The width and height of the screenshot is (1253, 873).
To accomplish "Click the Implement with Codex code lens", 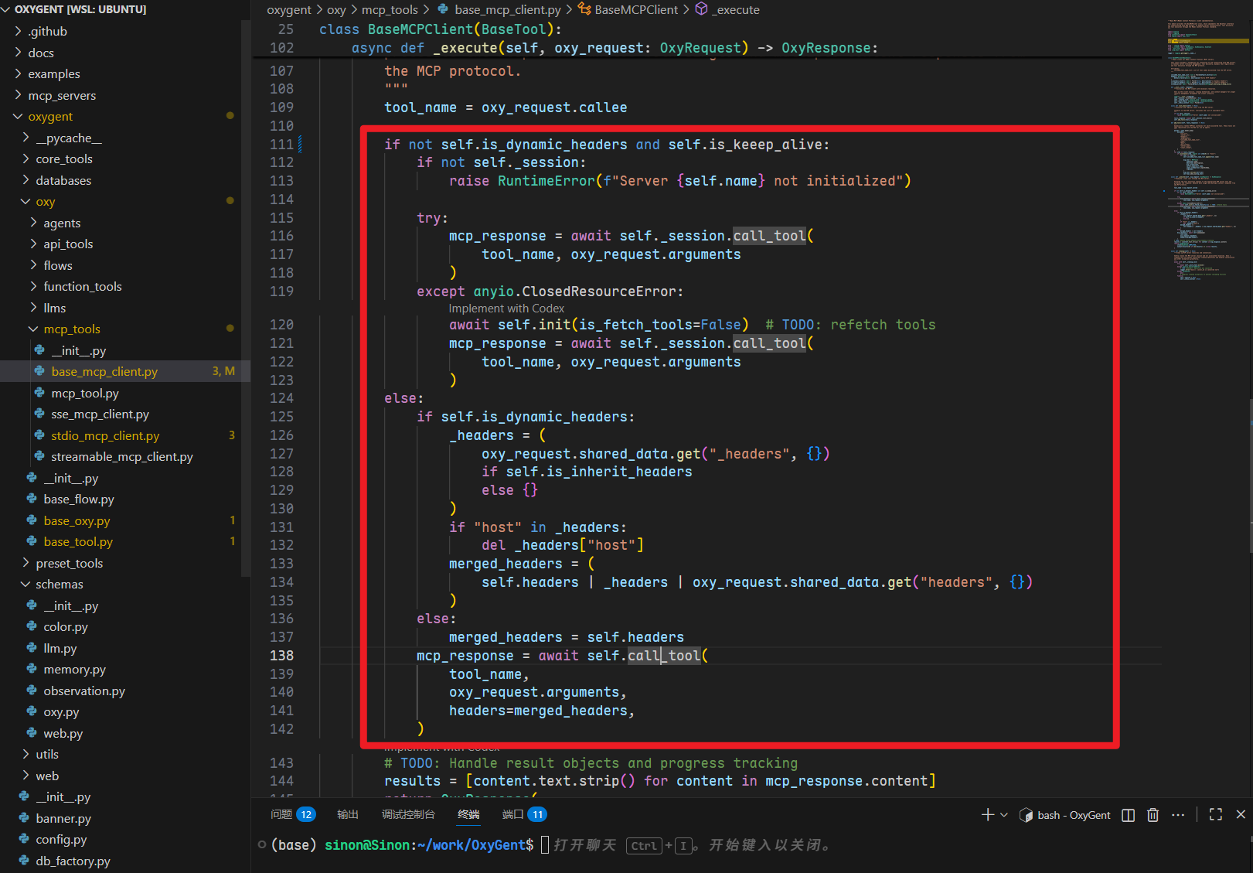I will point(506,309).
